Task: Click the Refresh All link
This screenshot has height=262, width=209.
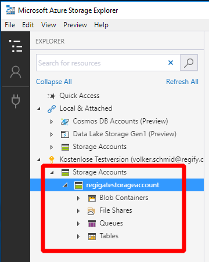Action: 182,82
